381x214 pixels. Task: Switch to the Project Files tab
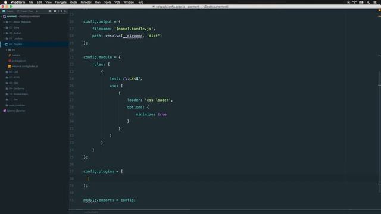(25, 11)
